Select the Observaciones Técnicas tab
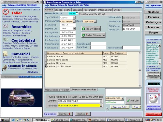 click(83, 89)
